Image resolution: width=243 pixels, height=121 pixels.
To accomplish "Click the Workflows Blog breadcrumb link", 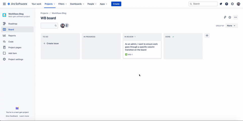I will click(59, 13).
